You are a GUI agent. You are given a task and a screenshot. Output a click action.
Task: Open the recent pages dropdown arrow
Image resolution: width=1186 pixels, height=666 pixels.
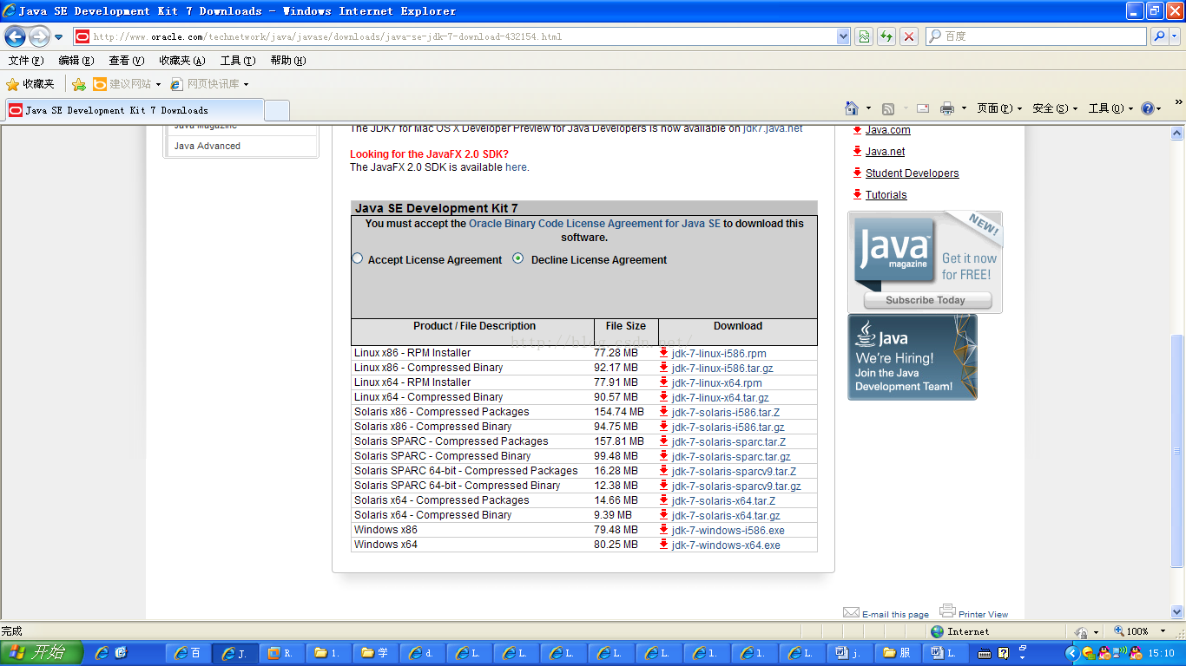pos(58,36)
